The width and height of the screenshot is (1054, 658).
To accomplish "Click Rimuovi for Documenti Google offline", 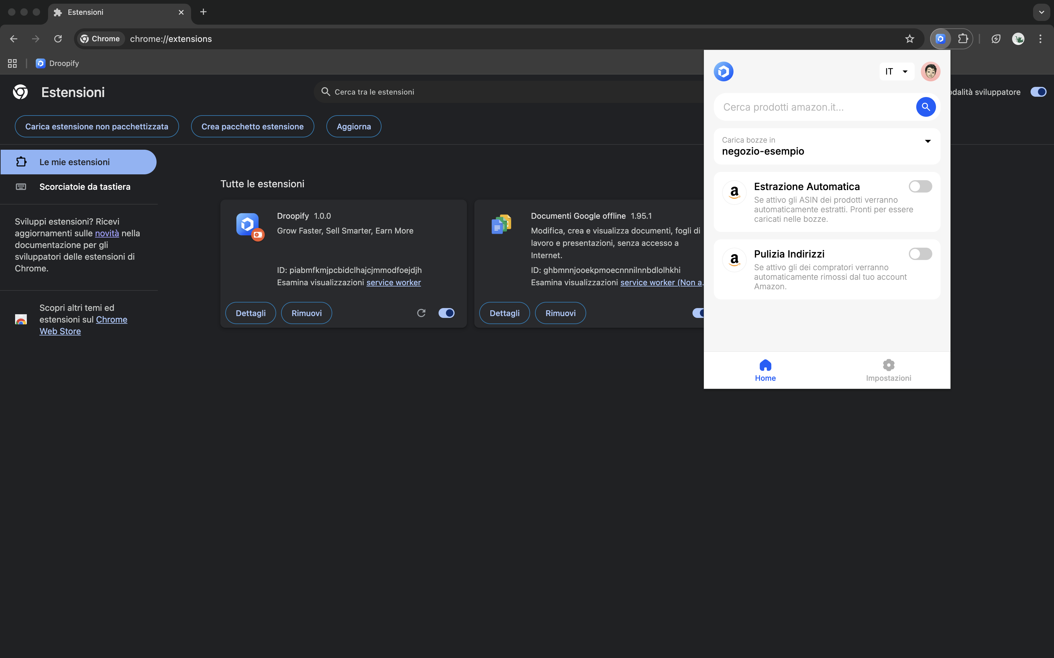I will coord(560,313).
